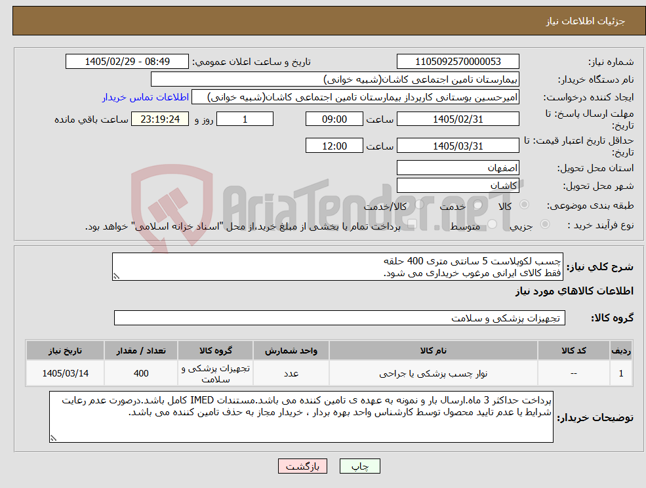Click the delivery province field اصفهان
The image size is (646, 488).
[x=458, y=168]
